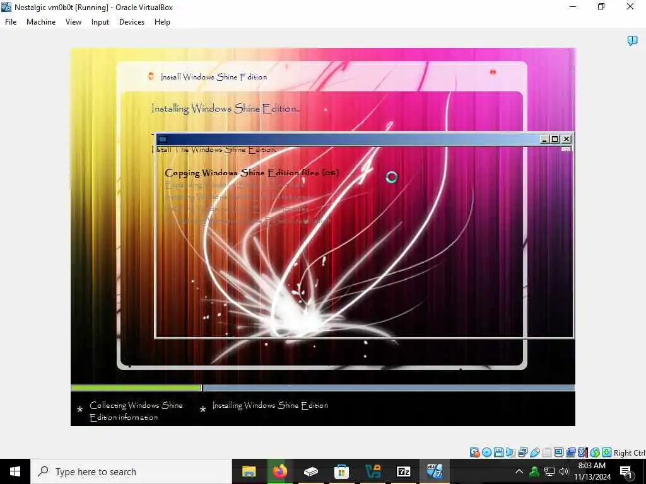This screenshot has height=484, width=646.
Task: Click the USB devices indicator icon
Action: (535, 452)
